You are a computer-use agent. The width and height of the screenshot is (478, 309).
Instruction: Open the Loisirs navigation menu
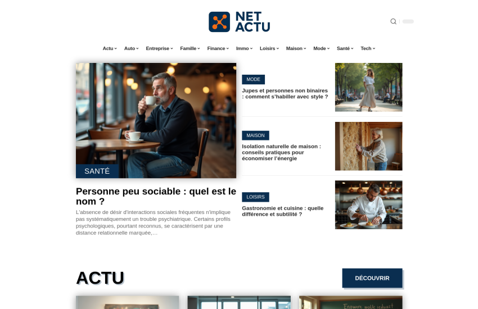click(269, 48)
